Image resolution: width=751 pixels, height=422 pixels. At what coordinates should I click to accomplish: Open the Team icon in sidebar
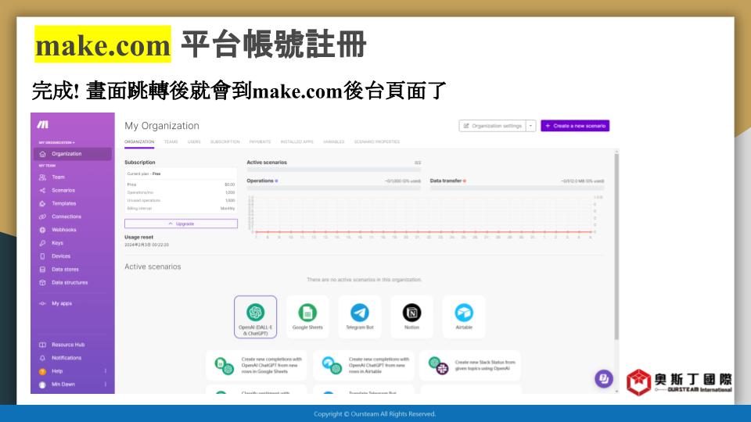pyautogui.click(x=42, y=177)
